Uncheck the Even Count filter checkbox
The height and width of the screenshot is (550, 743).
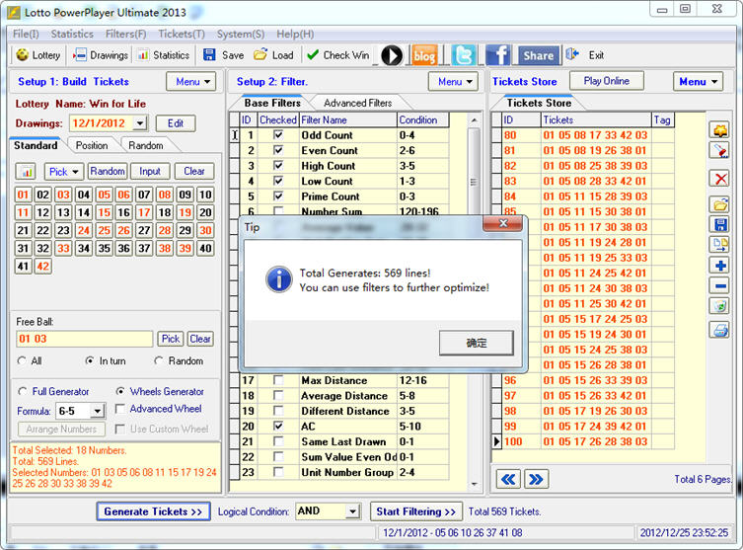tap(278, 150)
